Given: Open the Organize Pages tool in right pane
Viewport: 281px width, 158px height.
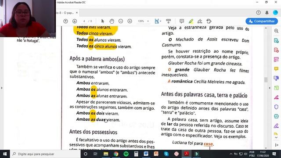Looking at the screenshot, I should [276, 59].
